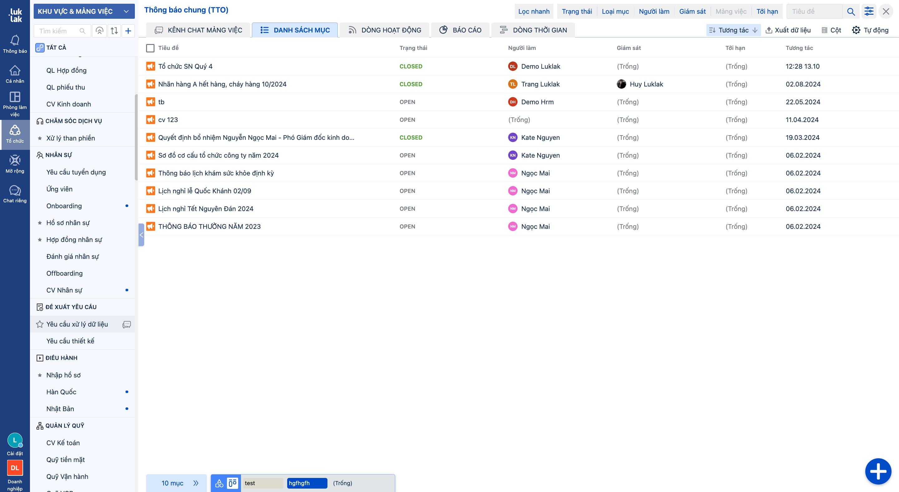
Task: Click the sort arrows icon in sidebar
Action: pos(114,31)
